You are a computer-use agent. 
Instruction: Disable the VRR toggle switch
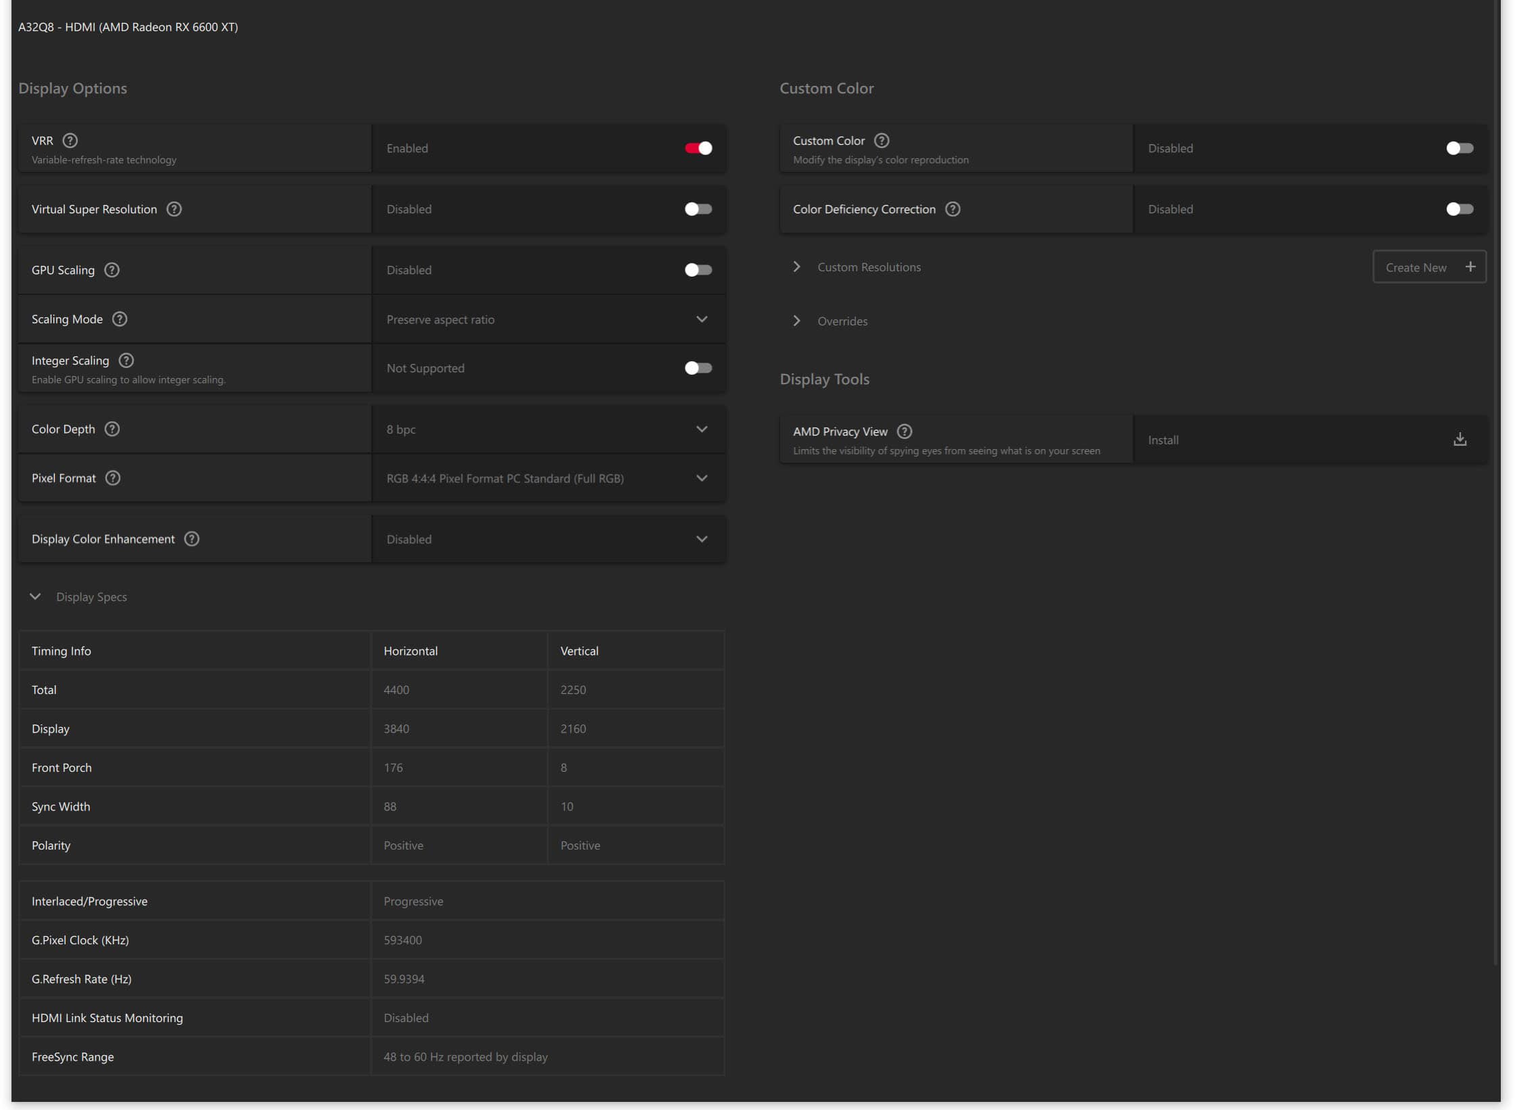tap(698, 148)
